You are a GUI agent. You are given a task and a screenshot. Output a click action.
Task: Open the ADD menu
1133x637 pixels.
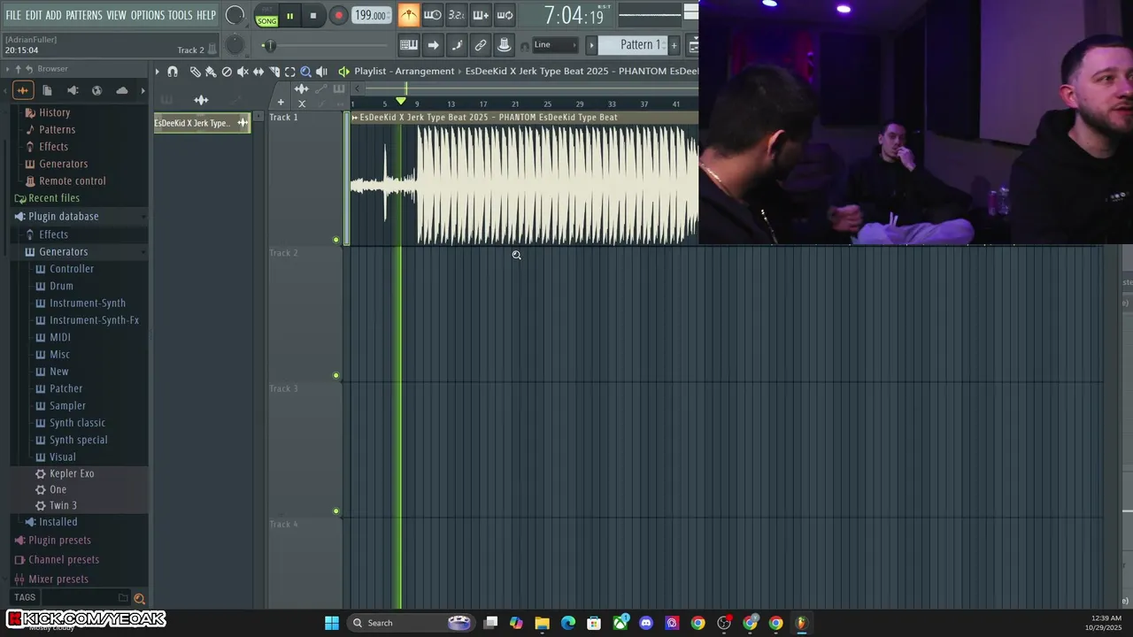tap(54, 15)
